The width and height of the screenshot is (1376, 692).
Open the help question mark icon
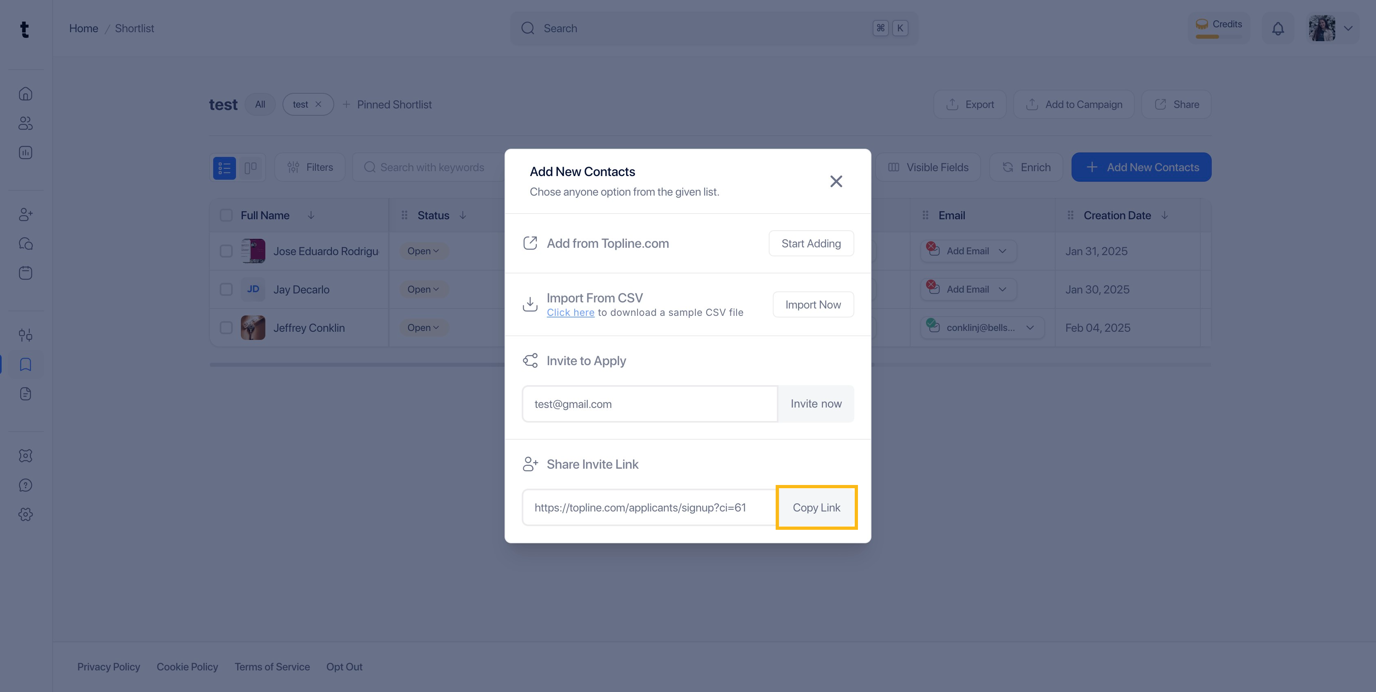tap(25, 485)
